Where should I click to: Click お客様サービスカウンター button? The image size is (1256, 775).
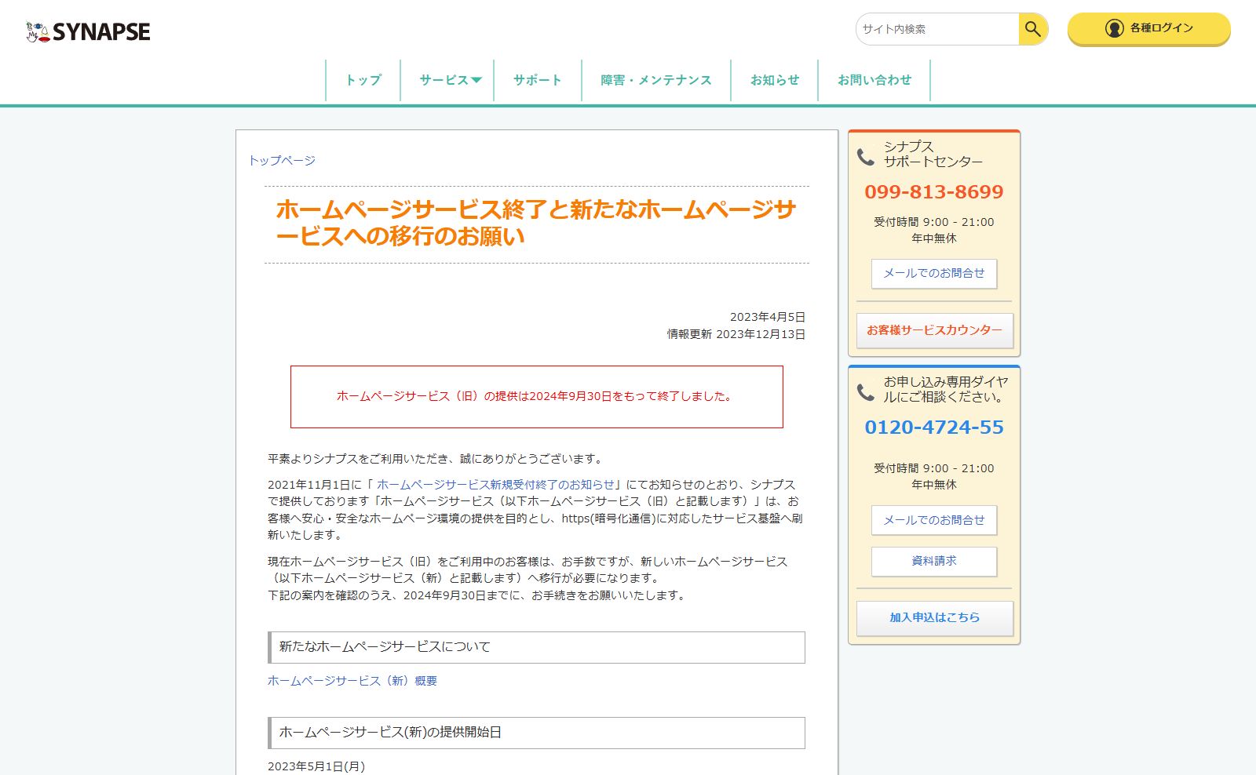coord(934,330)
